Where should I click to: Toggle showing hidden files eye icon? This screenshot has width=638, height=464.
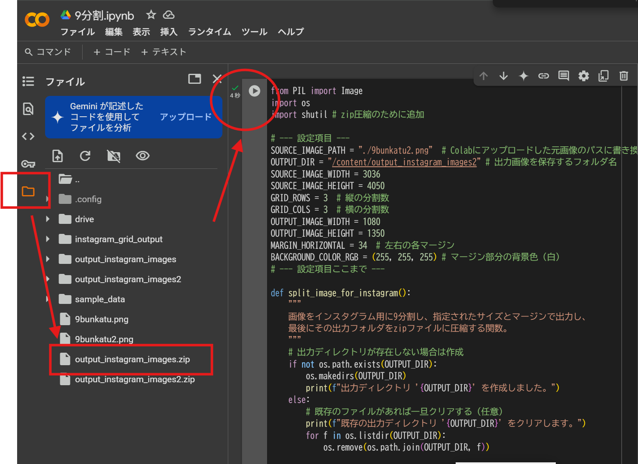pyautogui.click(x=143, y=156)
